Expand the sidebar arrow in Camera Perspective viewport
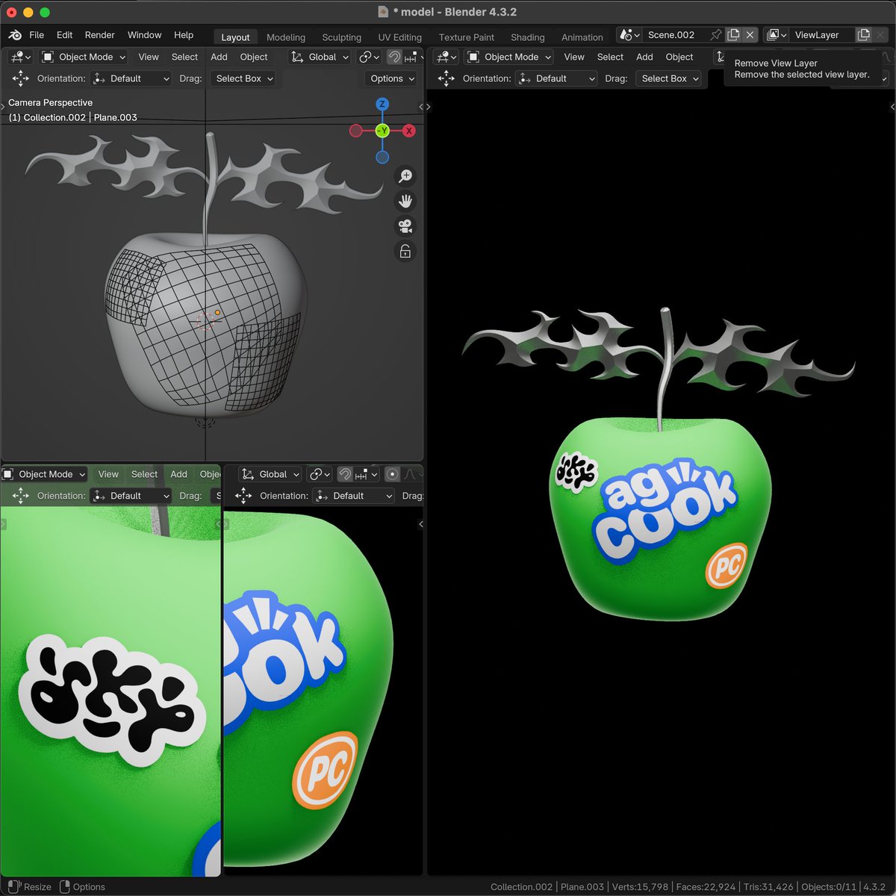 [420, 107]
